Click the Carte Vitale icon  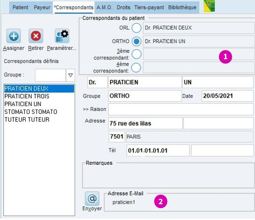coord(209,6)
